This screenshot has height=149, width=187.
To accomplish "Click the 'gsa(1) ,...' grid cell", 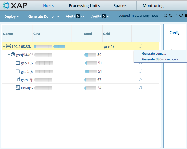I will pos(111,46).
